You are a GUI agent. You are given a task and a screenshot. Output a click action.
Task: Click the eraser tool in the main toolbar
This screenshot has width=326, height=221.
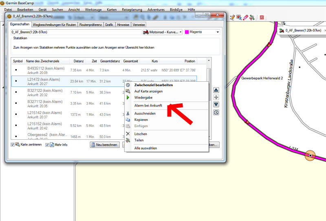246,17
